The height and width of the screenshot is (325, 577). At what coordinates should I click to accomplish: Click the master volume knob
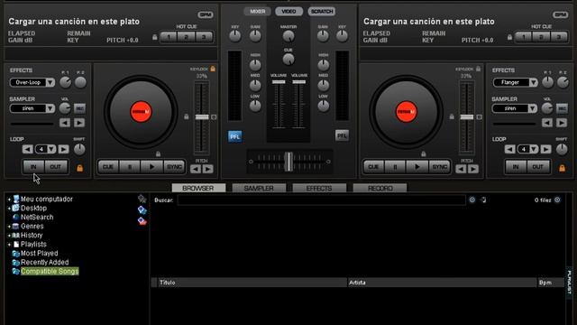click(288, 36)
